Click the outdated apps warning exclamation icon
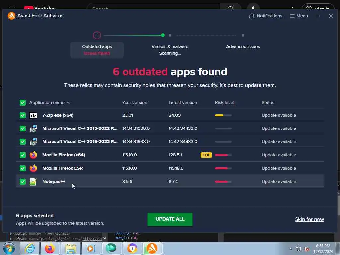 tap(97, 35)
